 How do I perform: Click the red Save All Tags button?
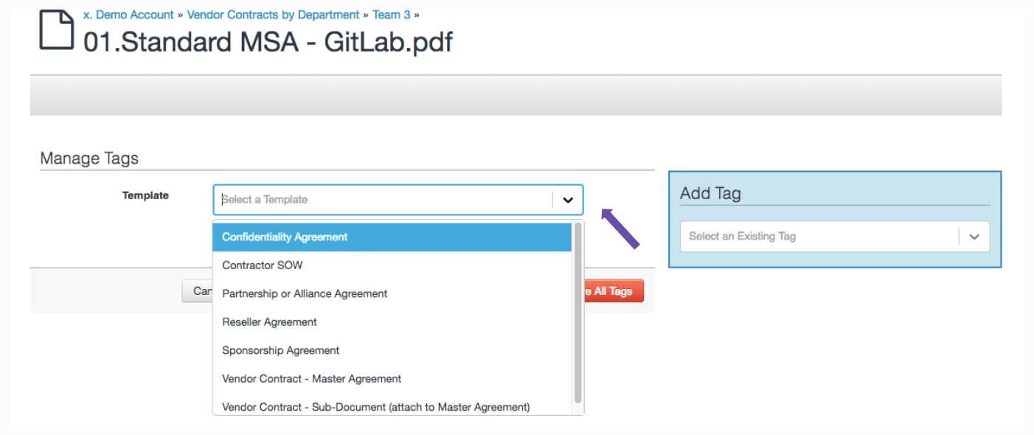613,291
